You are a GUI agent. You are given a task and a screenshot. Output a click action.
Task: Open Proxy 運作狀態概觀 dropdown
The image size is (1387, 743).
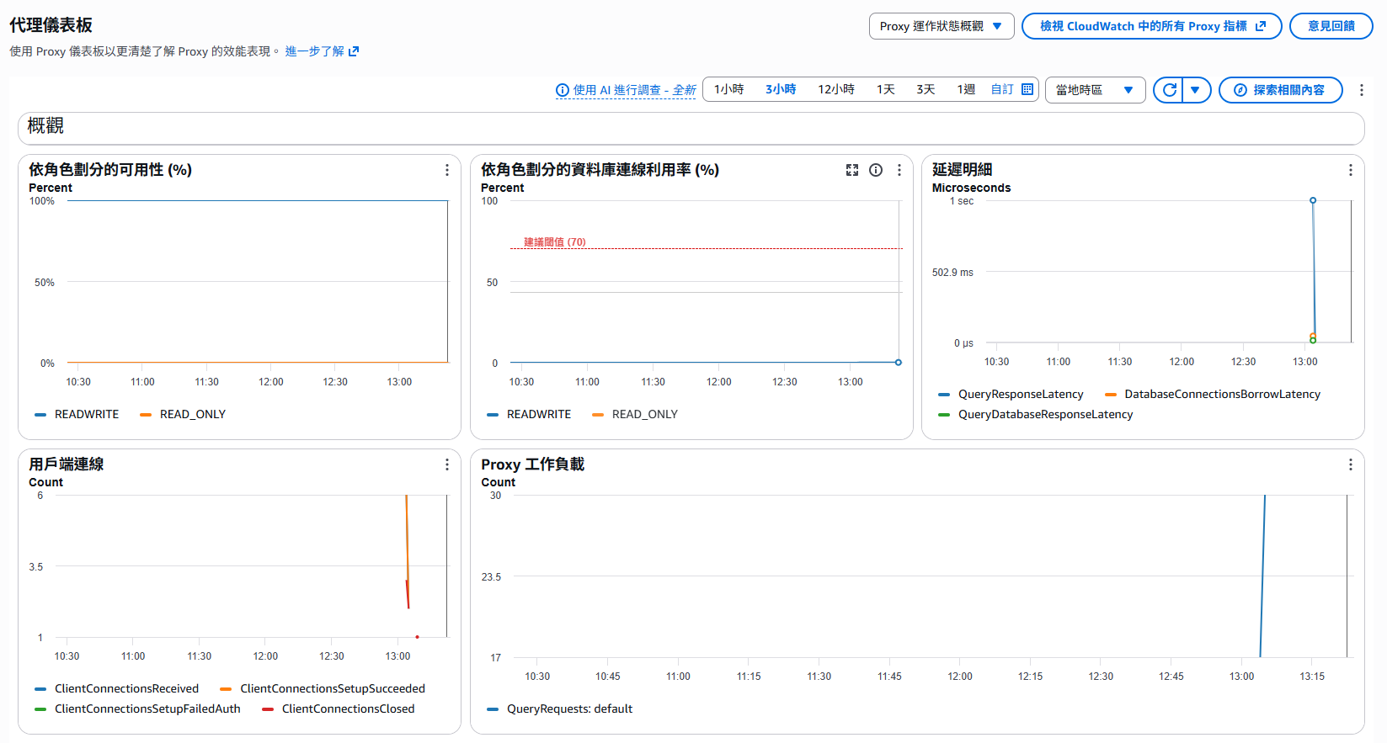pos(941,26)
